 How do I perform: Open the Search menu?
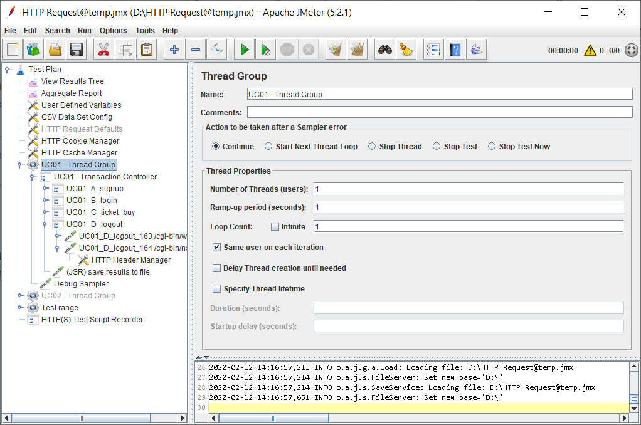[57, 31]
